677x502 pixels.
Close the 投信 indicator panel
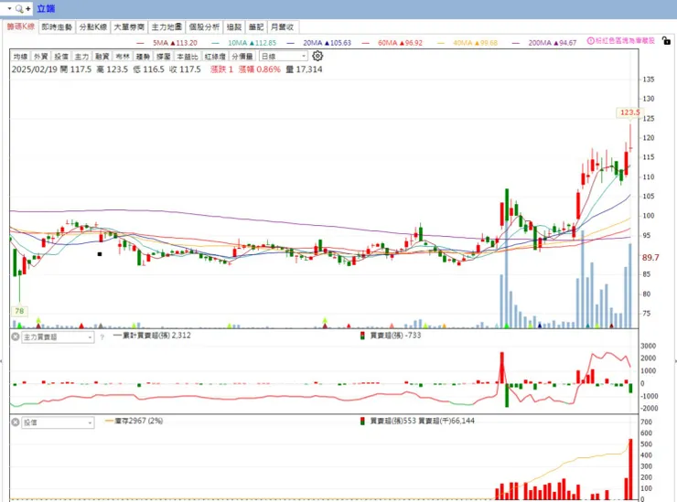click(16, 422)
